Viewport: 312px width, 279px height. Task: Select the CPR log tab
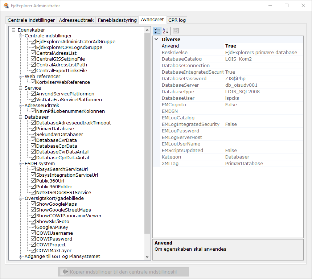click(x=177, y=20)
